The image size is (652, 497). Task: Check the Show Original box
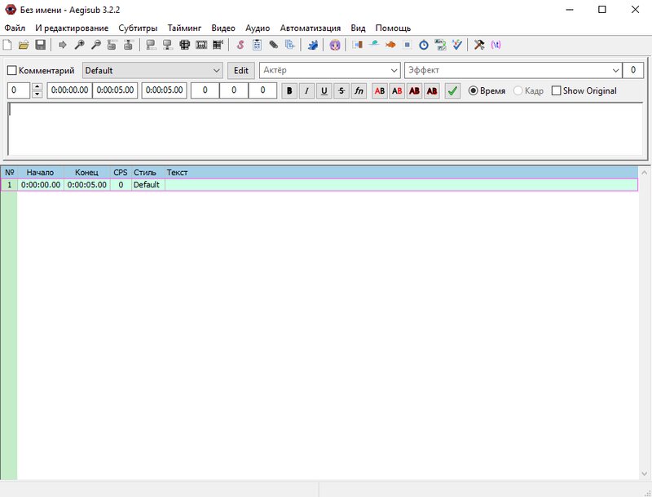pos(557,91)
